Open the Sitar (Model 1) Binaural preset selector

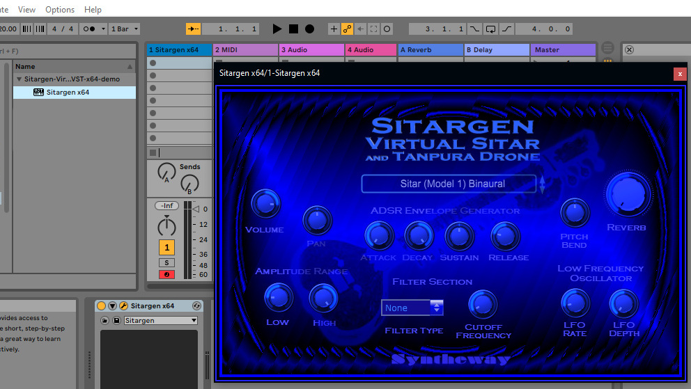(449, 184)
